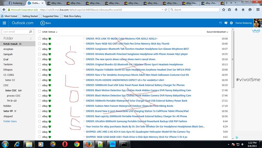Open the Susun berdasarkan sort dropdown
Image resolution: width=262 pixels, height=148 pixels.
click(x=217, y=32)
